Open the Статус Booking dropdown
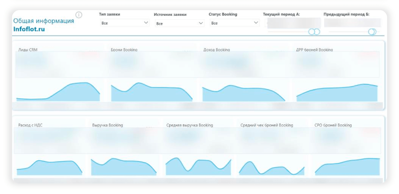The image size is (399, 194). (234, 23)
